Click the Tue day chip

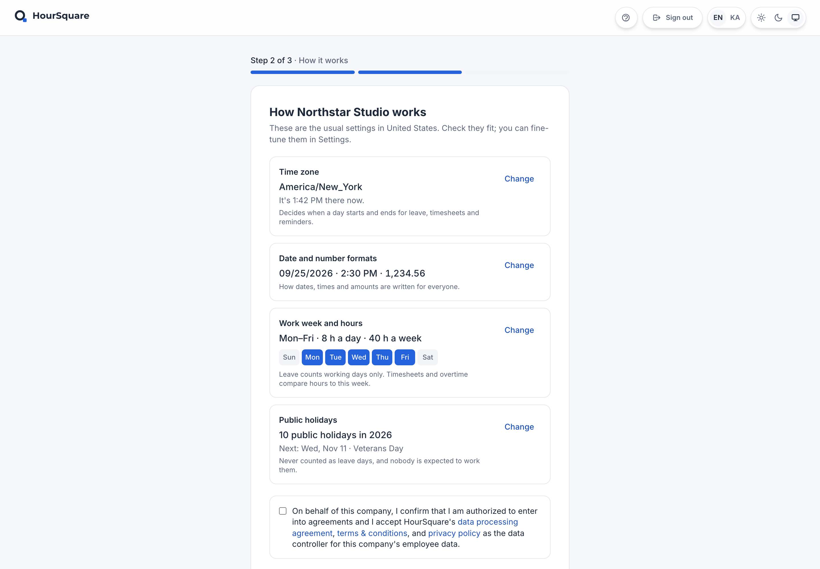point(335,357)
